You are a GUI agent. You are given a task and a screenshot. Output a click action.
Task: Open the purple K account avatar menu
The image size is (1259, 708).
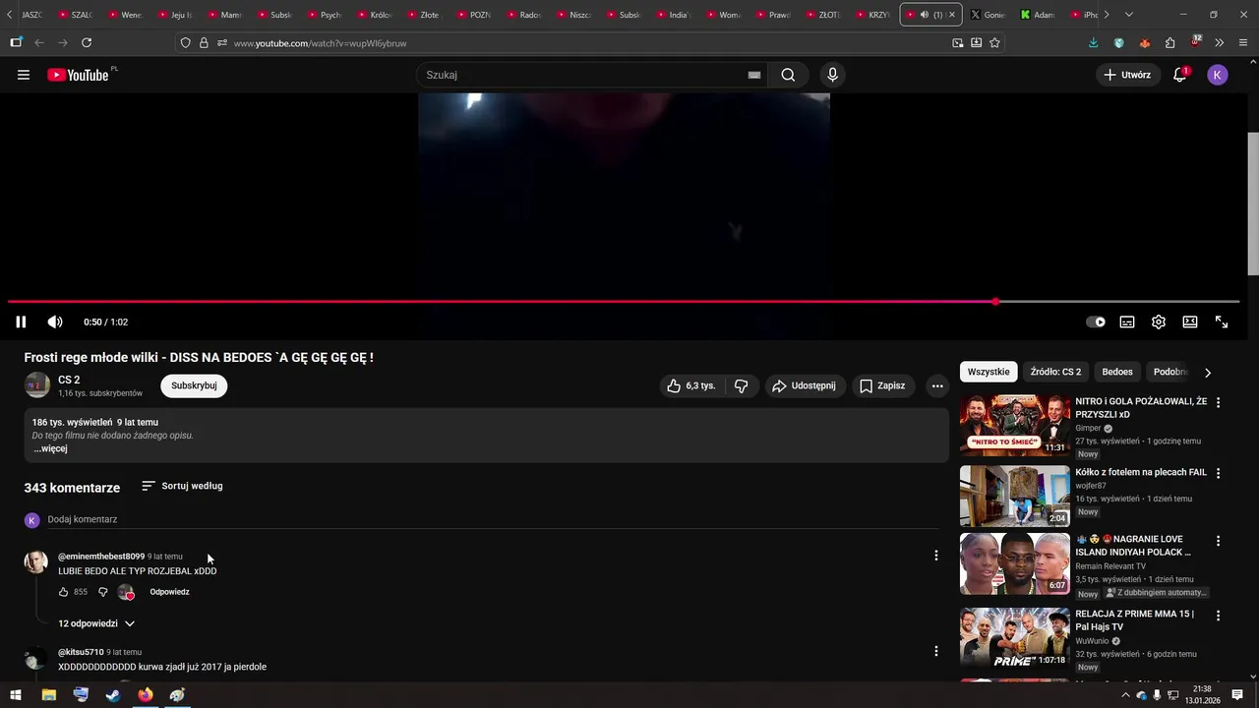coord(1218,75)
